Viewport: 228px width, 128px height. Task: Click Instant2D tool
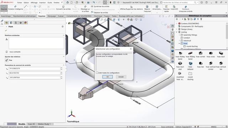click(174, 8)
